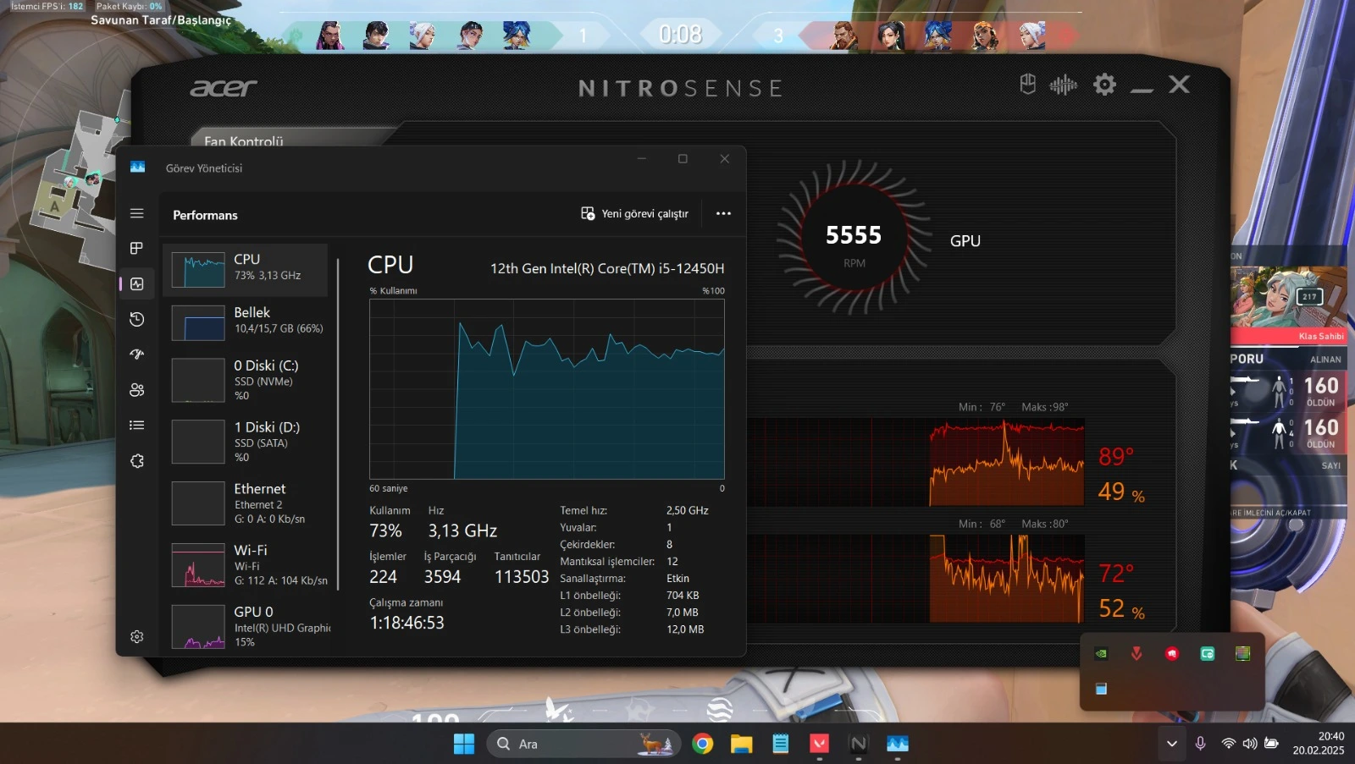Switch to NitroSense via taskbar icon

click(x=858, y=744)
